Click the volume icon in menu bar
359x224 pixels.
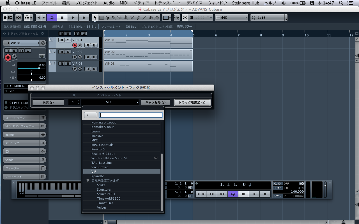click(284, 3)
